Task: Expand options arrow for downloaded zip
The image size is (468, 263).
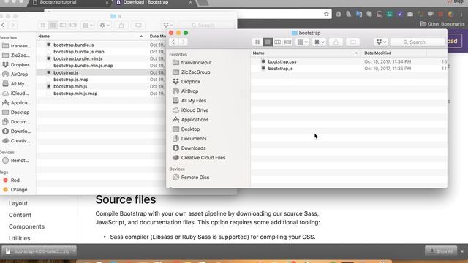Action: pyautogui.click(x=74, y=251)
